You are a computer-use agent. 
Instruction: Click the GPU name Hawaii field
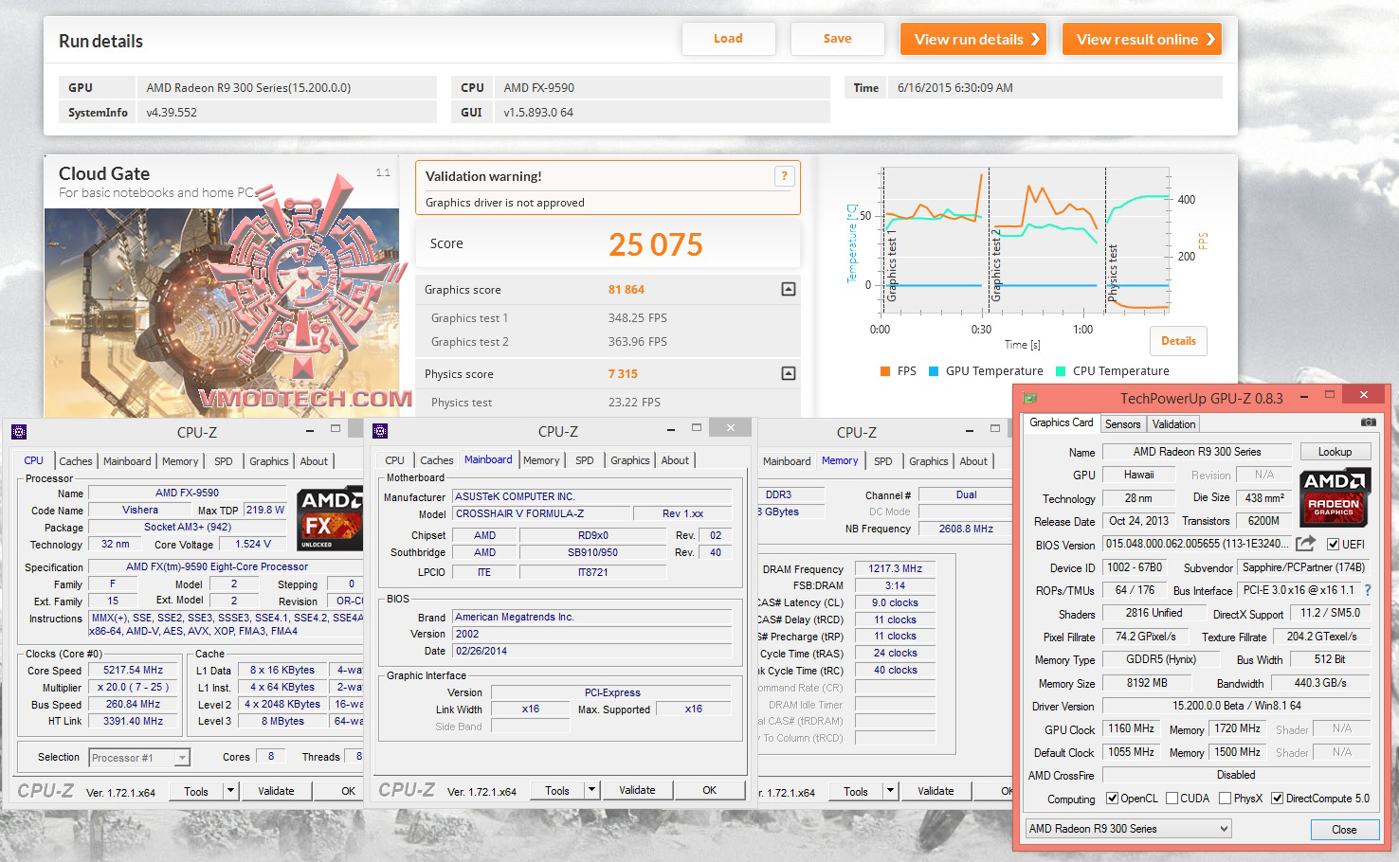tap(1138, 475)
